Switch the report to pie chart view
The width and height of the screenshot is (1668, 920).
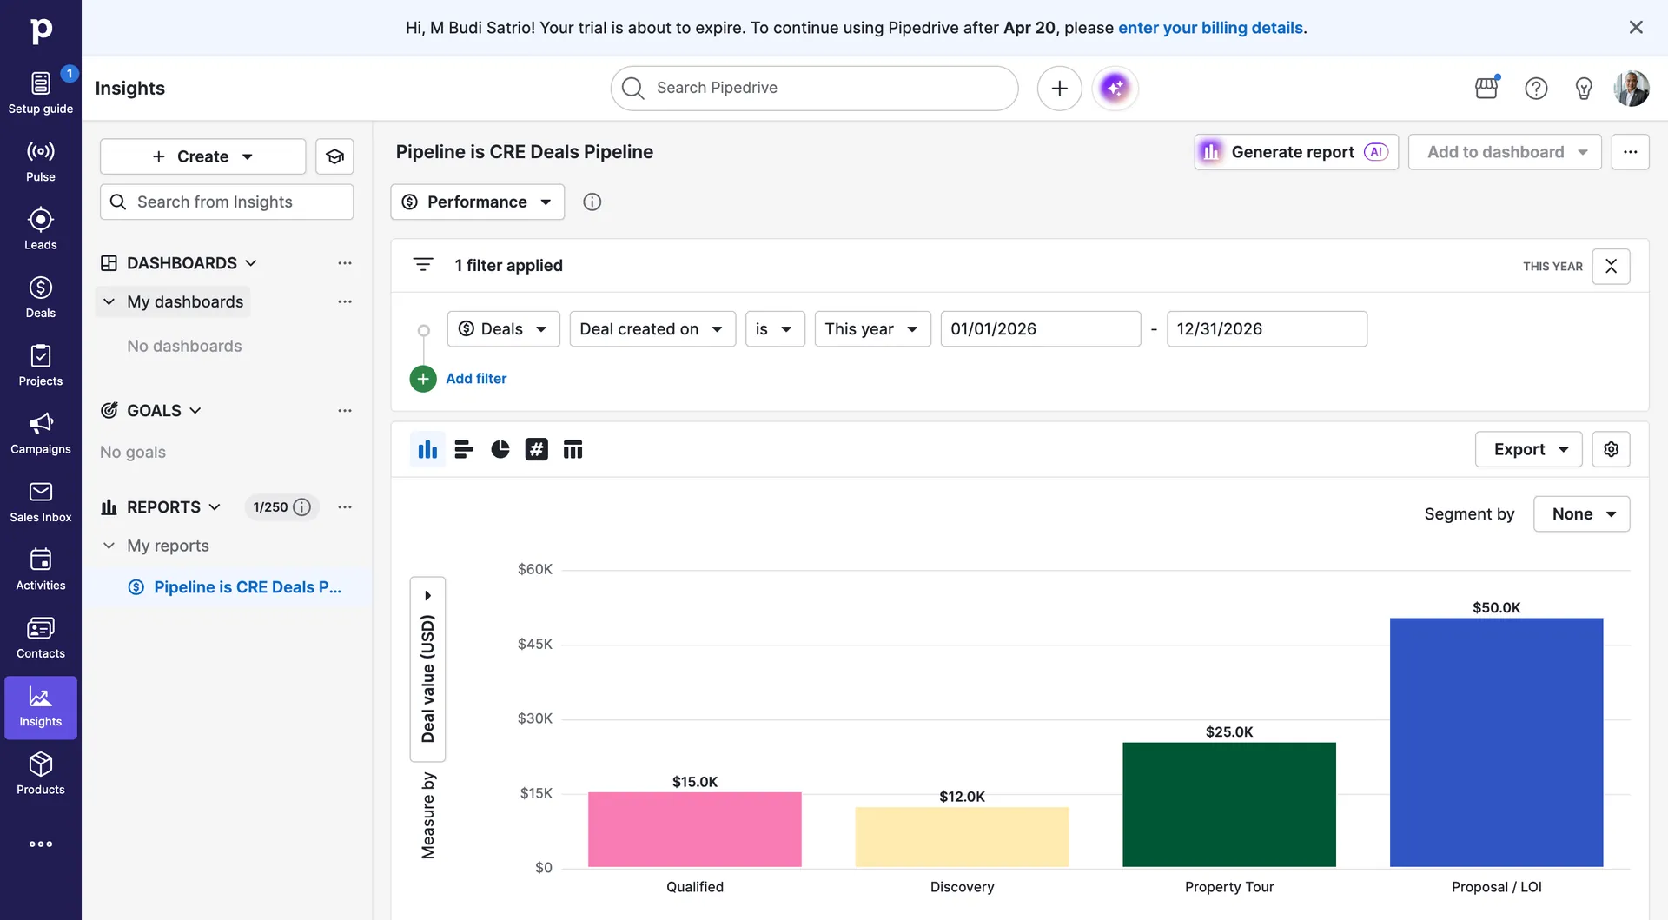point(500,449)
